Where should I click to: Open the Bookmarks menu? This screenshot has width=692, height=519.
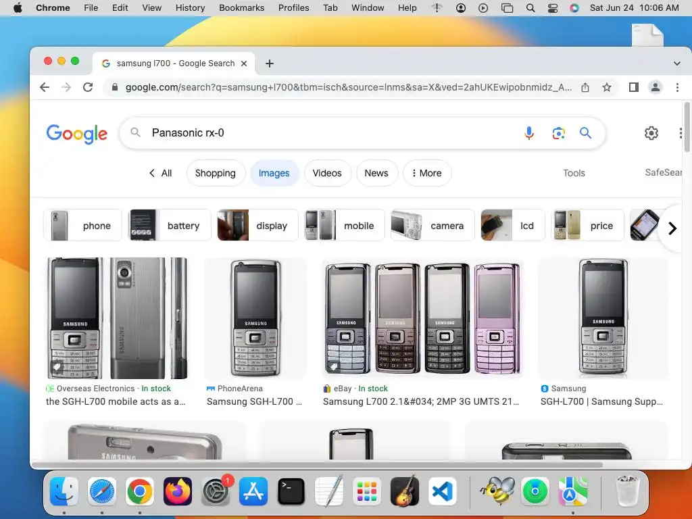tap(241, 8)
